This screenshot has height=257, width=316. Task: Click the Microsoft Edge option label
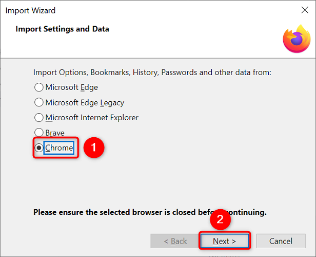click(71, 87)
